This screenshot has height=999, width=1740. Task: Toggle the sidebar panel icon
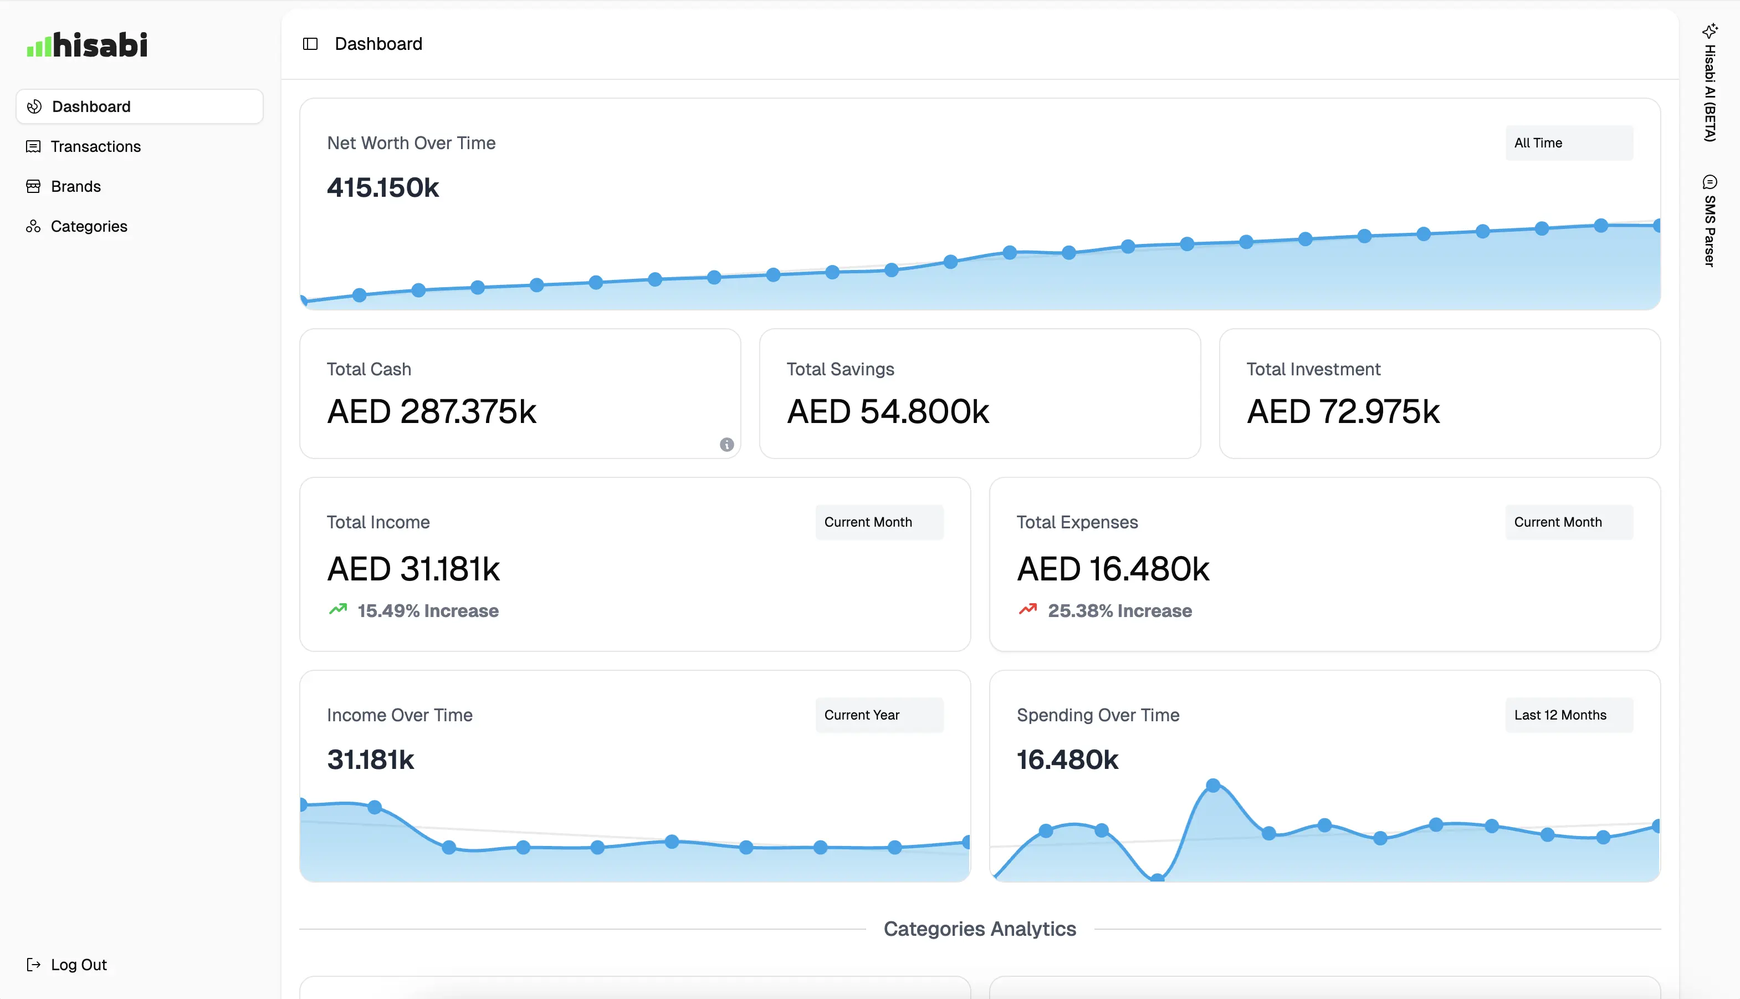[x=310, y=44]
